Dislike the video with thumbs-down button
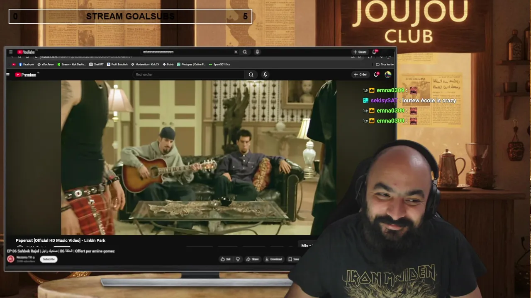 coord(238,259)
